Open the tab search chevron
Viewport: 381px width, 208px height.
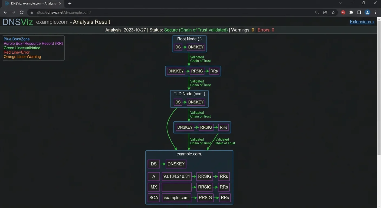[x=340, y=3]
